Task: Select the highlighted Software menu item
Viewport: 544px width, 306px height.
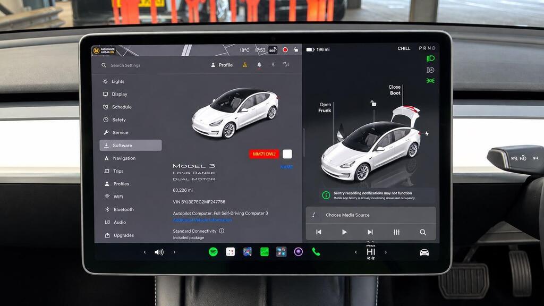Action: 131,146
